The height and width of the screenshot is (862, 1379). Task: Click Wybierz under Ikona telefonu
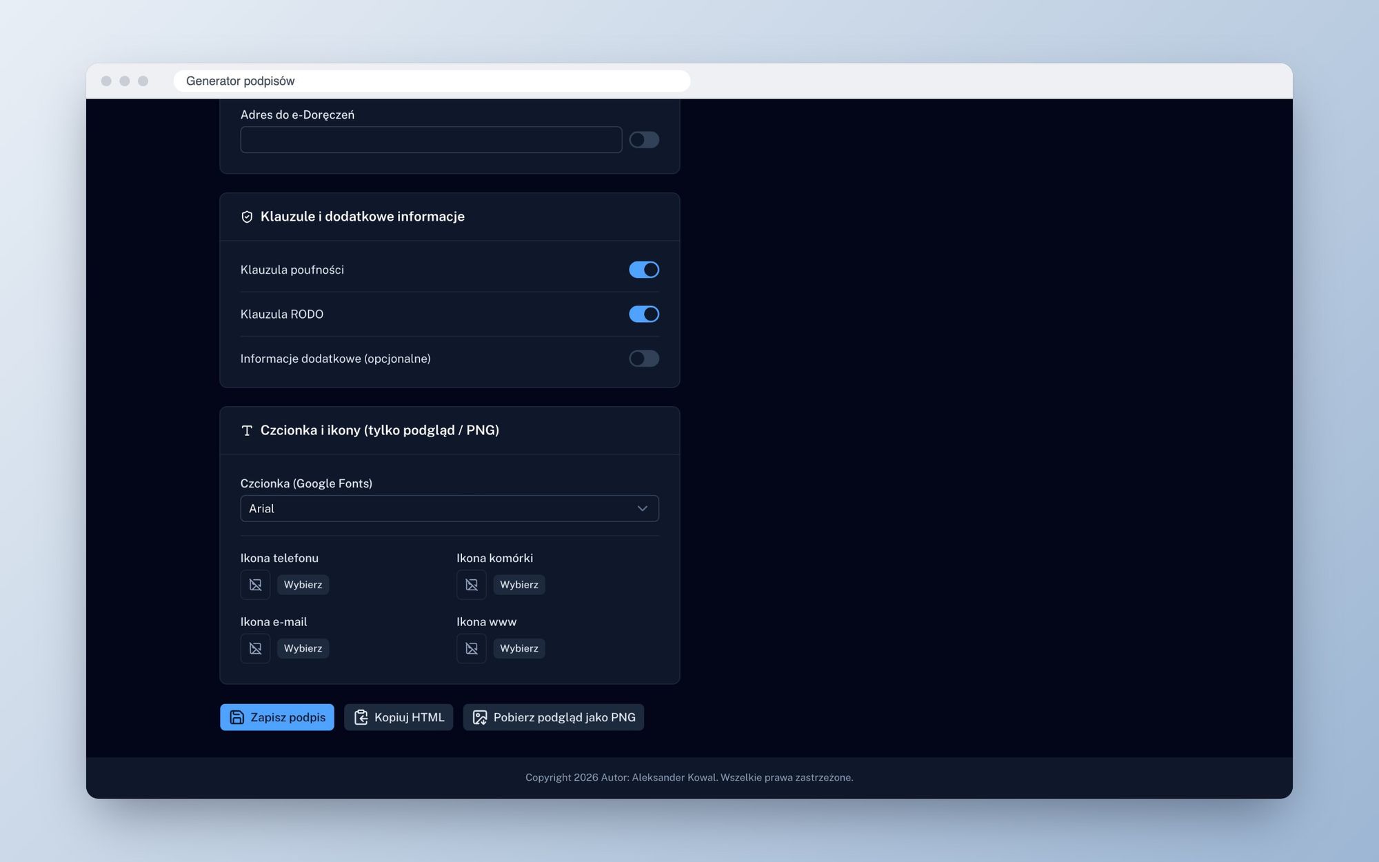click(x=303, y=585)
